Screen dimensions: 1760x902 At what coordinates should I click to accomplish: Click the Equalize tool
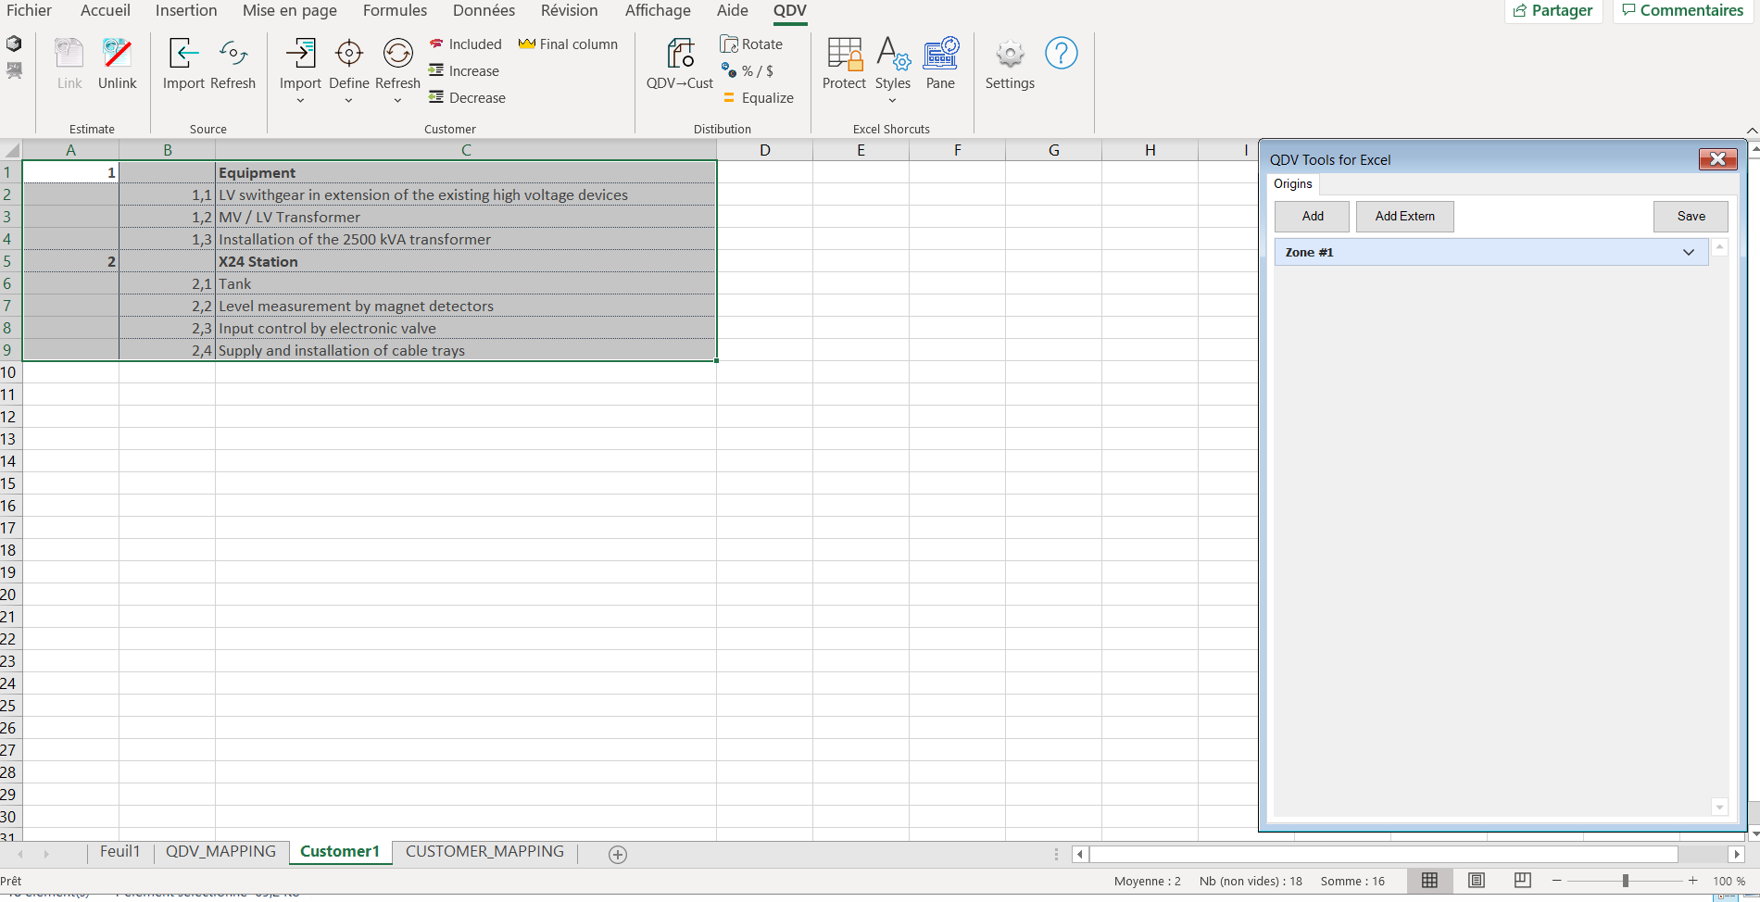[758, 98]
